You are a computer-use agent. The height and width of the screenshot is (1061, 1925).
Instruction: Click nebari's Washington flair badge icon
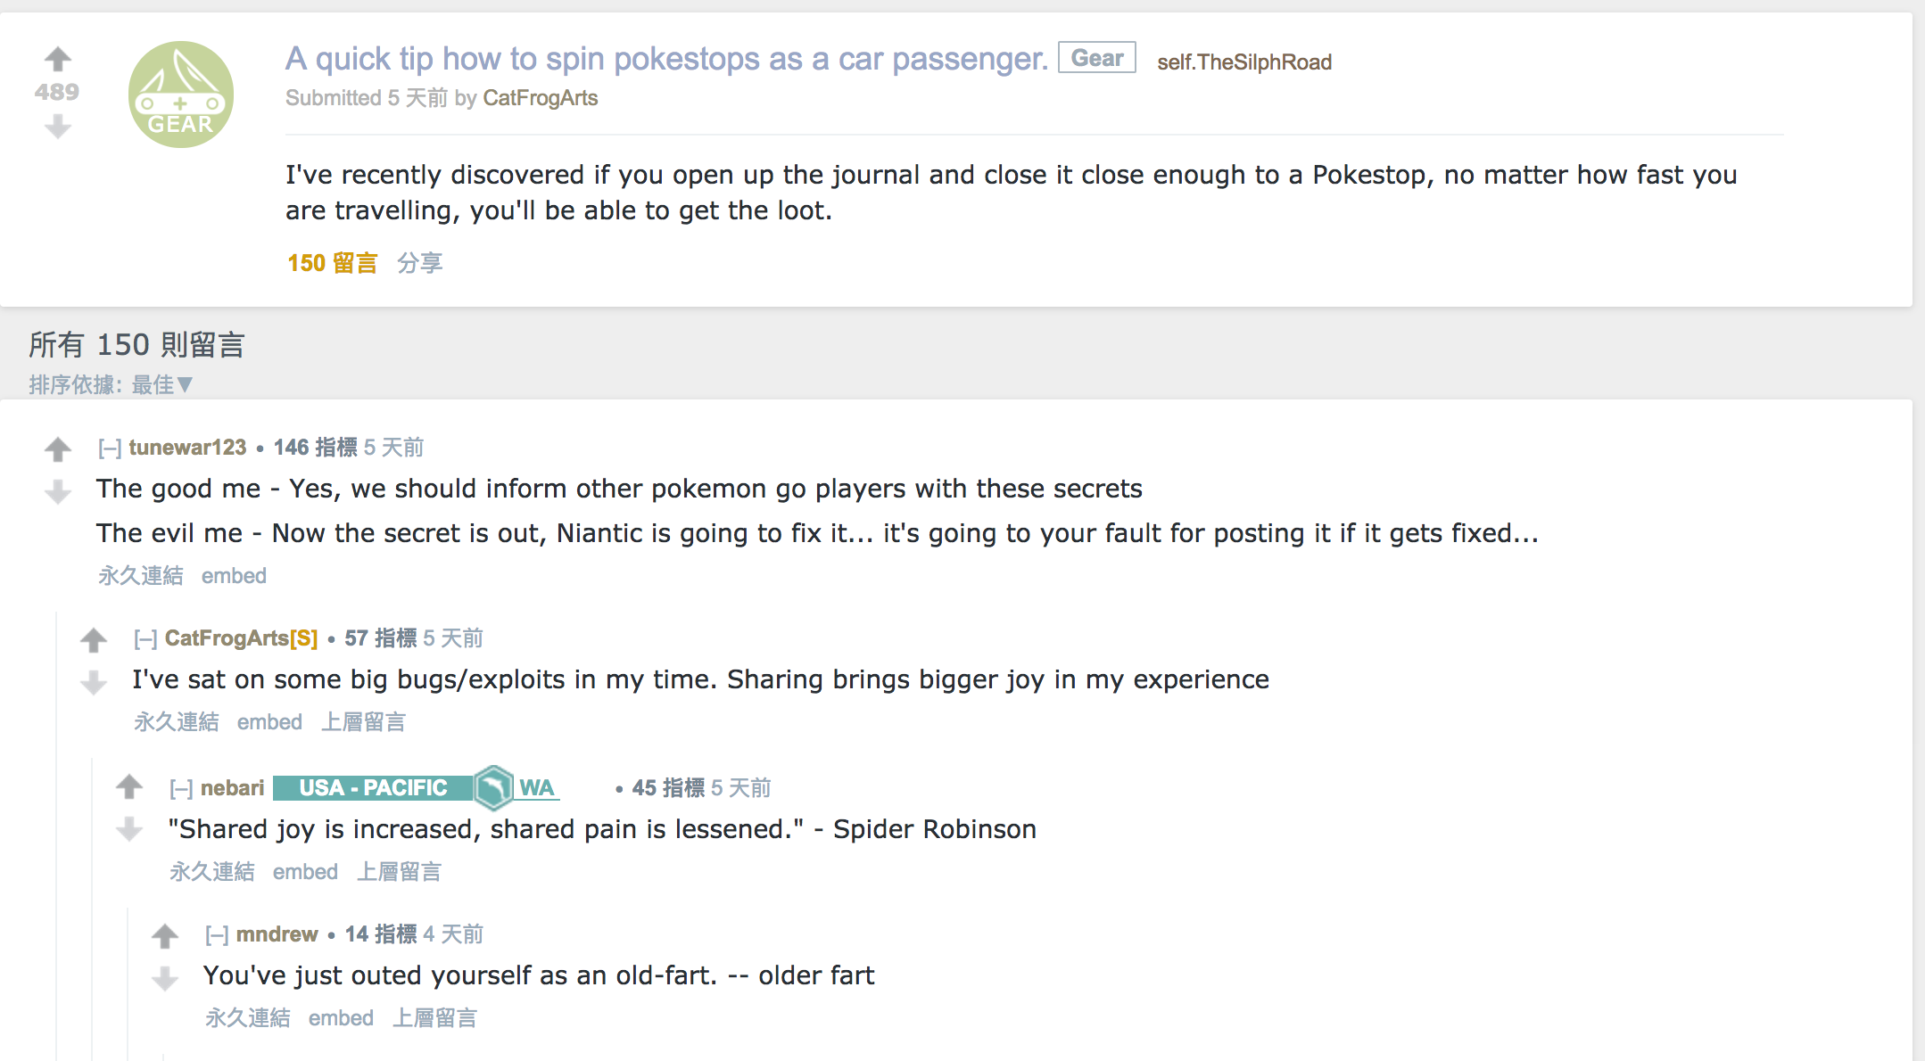point(493,787)
